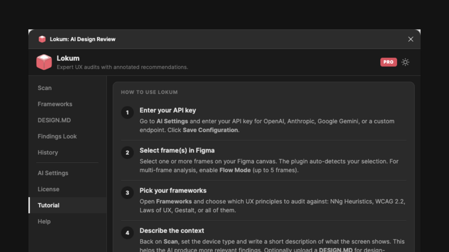449x252 pixels.
Task: Click step 3 number circle
Action: [x=127, y=193]
